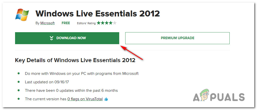Select the second green rating star

point(103,23)
